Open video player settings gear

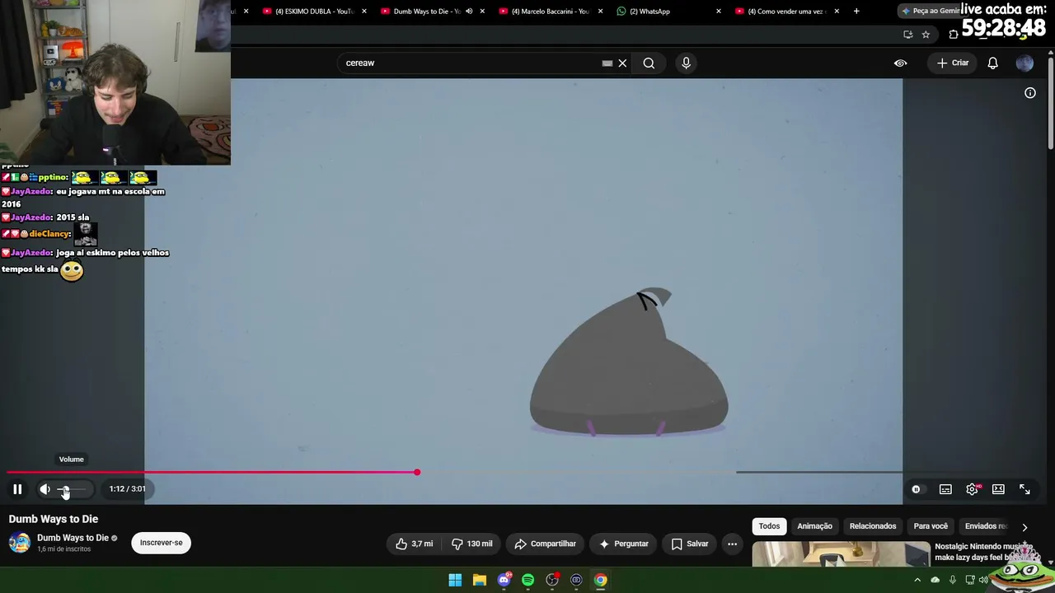pos(973,489)
